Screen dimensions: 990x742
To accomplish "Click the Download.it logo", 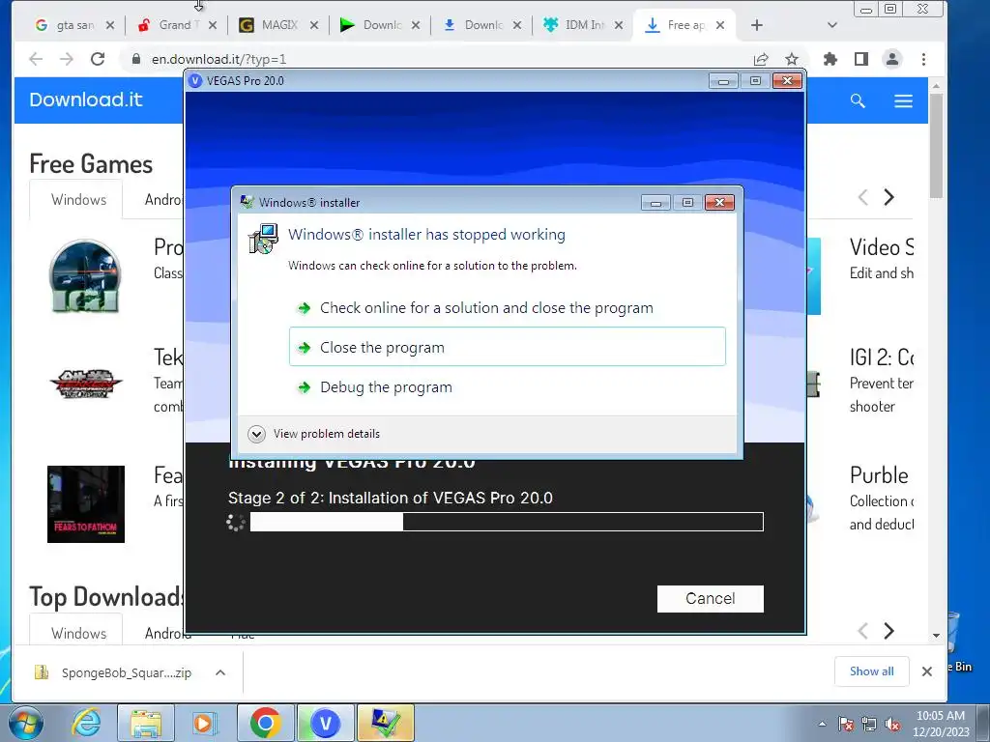I will pyautogui.click(x=86, y=100).
